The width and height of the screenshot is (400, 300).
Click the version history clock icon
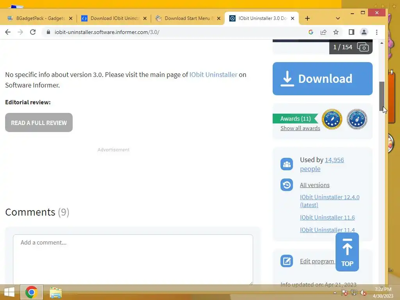click(x=287, y=185)
